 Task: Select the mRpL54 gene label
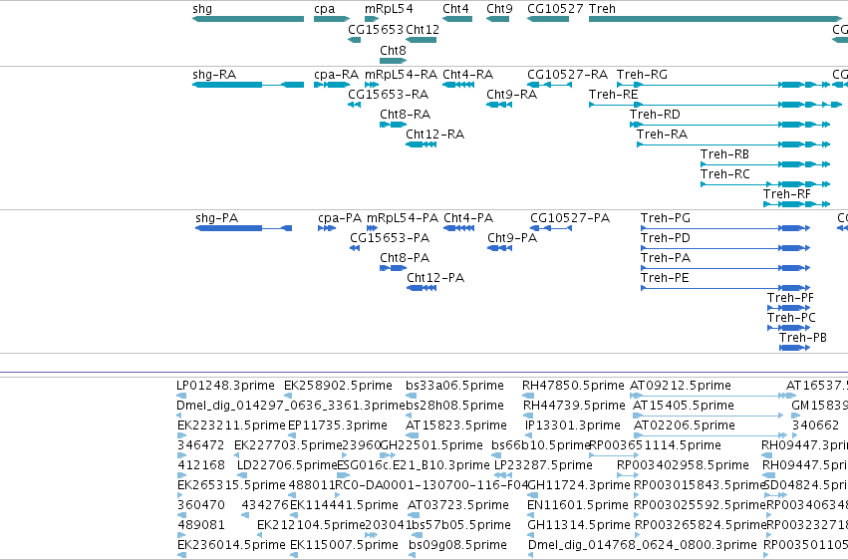389,9
